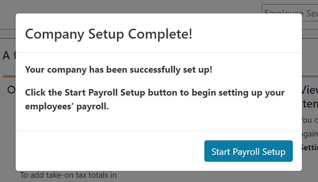Click the bold Settings text behind dialog
The height and width of the screenshot is (182, 318).
pos(310,147)
